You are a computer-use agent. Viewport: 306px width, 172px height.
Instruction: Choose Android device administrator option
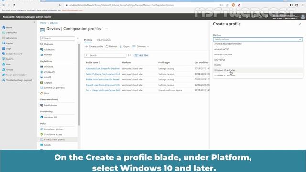pos(258,44)
